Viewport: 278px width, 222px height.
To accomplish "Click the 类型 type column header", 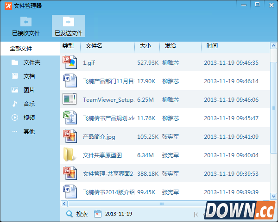I will point(68,46).
